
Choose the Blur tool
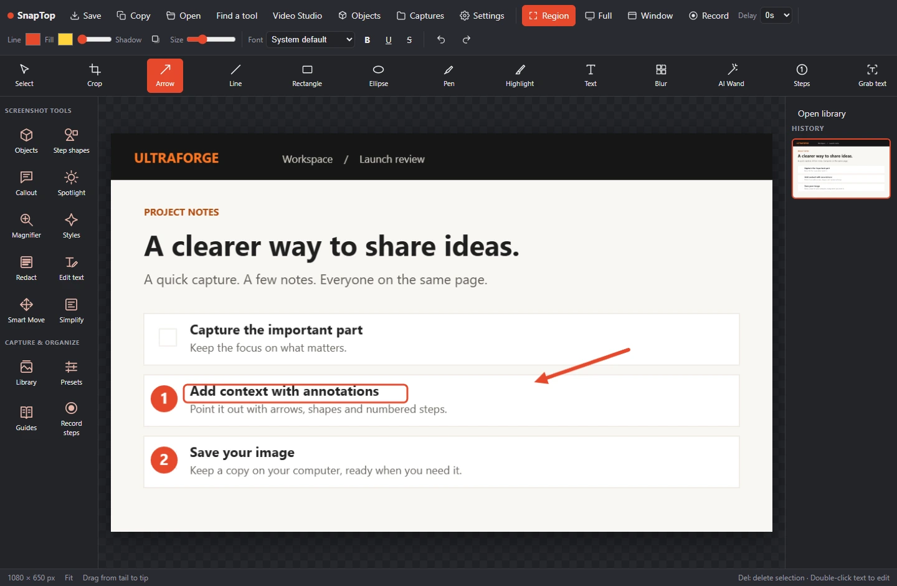coord(661,75)
